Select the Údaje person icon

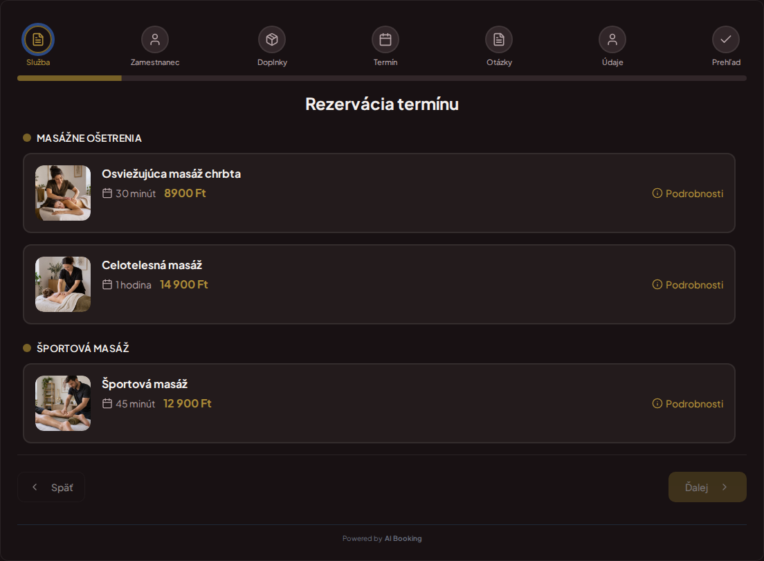tap(612, 39)
